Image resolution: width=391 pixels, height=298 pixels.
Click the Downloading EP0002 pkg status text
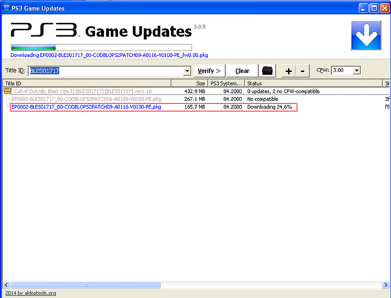click(109, 55)
